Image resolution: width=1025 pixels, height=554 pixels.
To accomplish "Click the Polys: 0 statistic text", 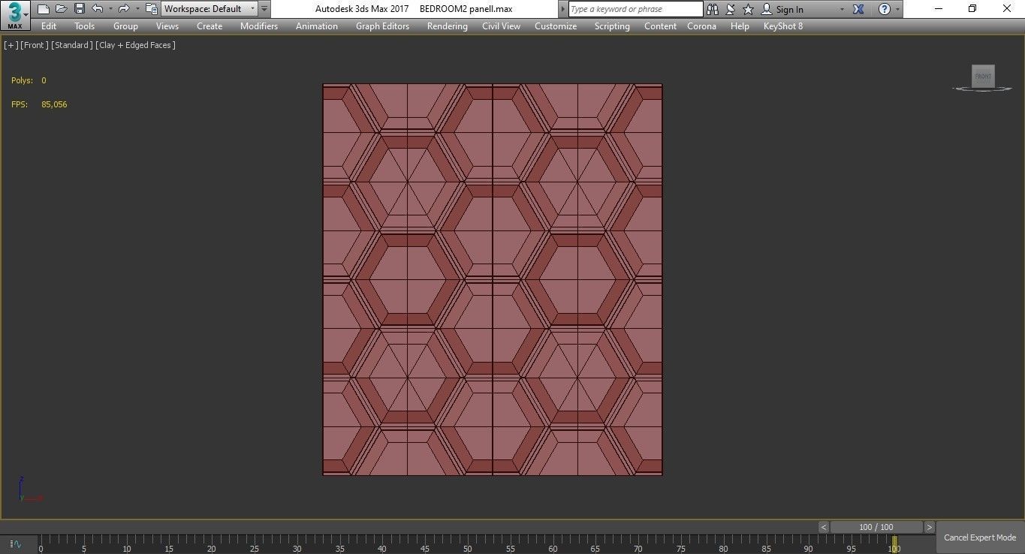I will click(x=29, y=80).
